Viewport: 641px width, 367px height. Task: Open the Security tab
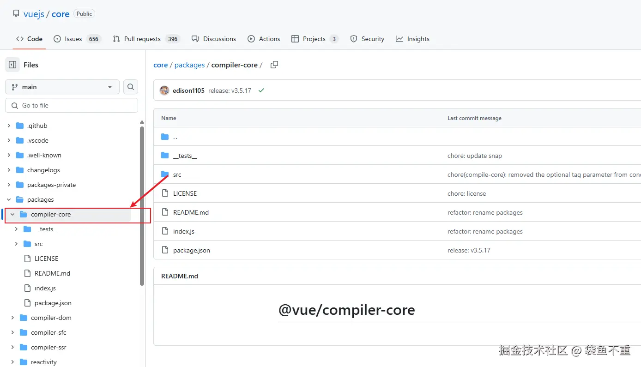367,39
